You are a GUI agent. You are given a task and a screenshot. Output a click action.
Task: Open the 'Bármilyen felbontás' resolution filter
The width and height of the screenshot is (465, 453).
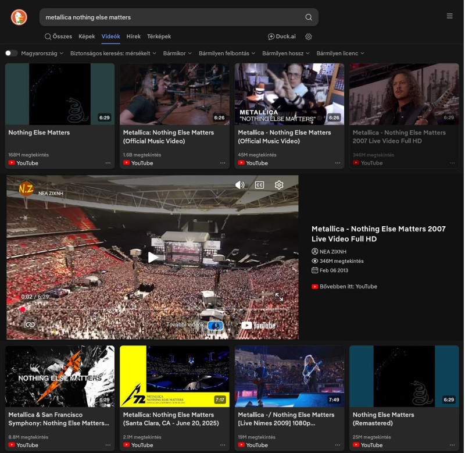(x=227, y=53)
